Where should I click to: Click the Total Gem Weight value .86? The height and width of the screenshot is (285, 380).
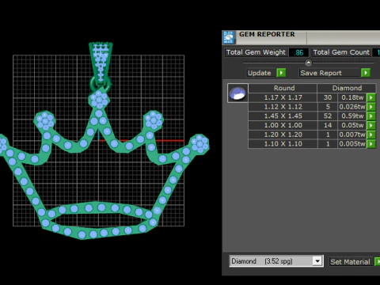point(298,52)
